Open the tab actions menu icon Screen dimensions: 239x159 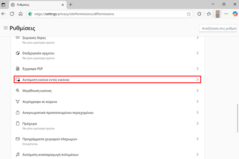pyautogui.click(x=4, y=5)
